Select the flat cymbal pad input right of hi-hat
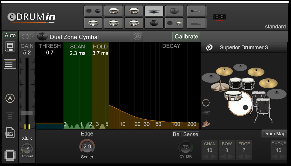 pos(174,11)
